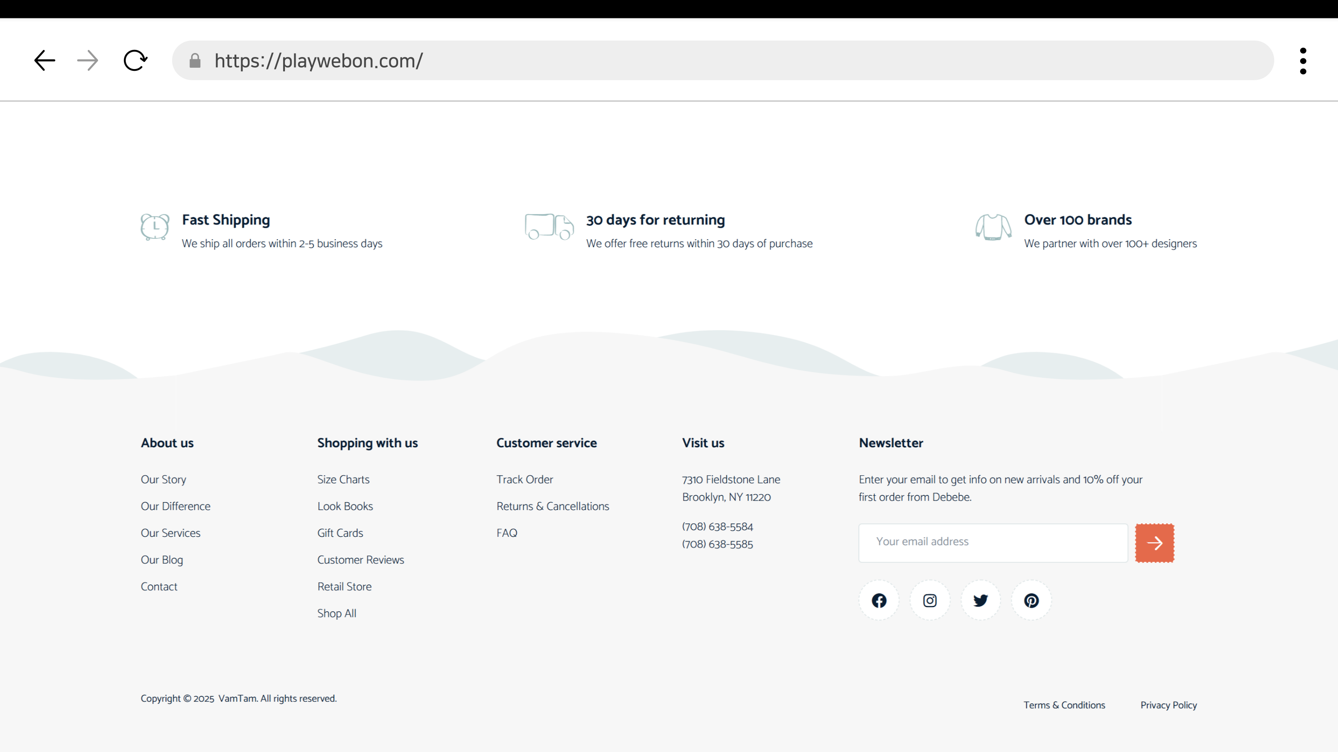
Task: Click the Facebook social icon
Action: [x=879, y=601]
